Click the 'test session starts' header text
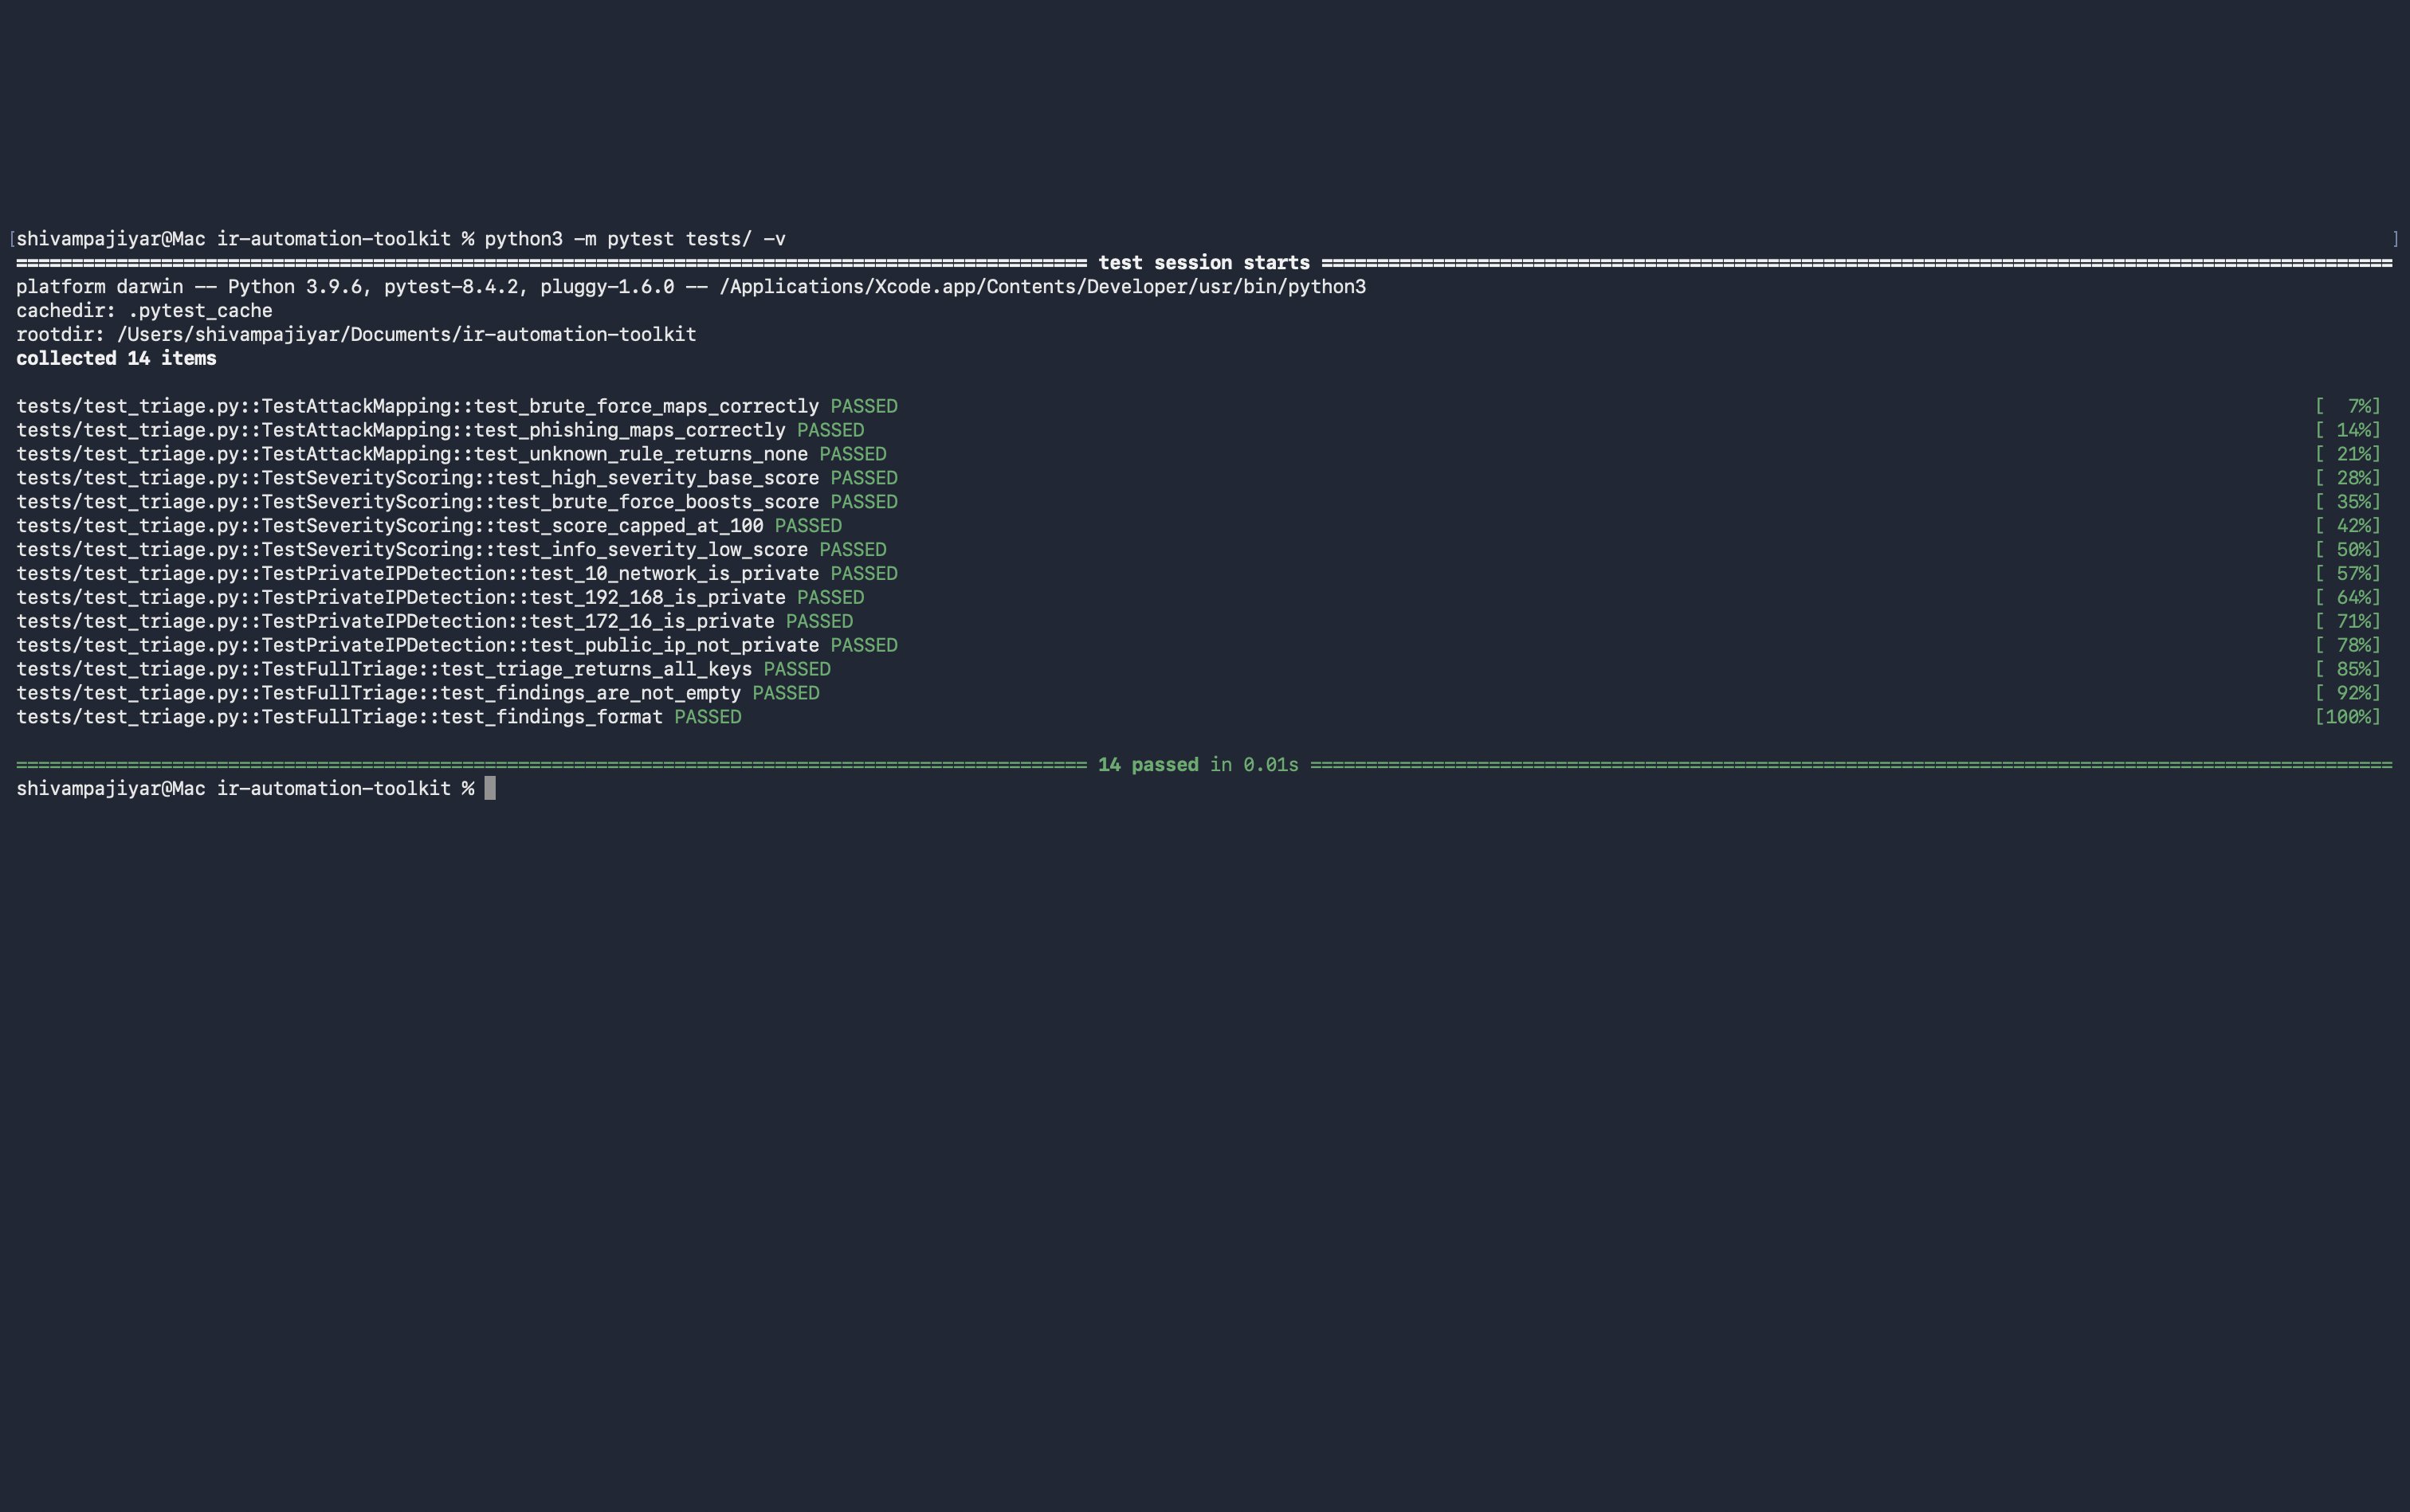 point(1203,263)
